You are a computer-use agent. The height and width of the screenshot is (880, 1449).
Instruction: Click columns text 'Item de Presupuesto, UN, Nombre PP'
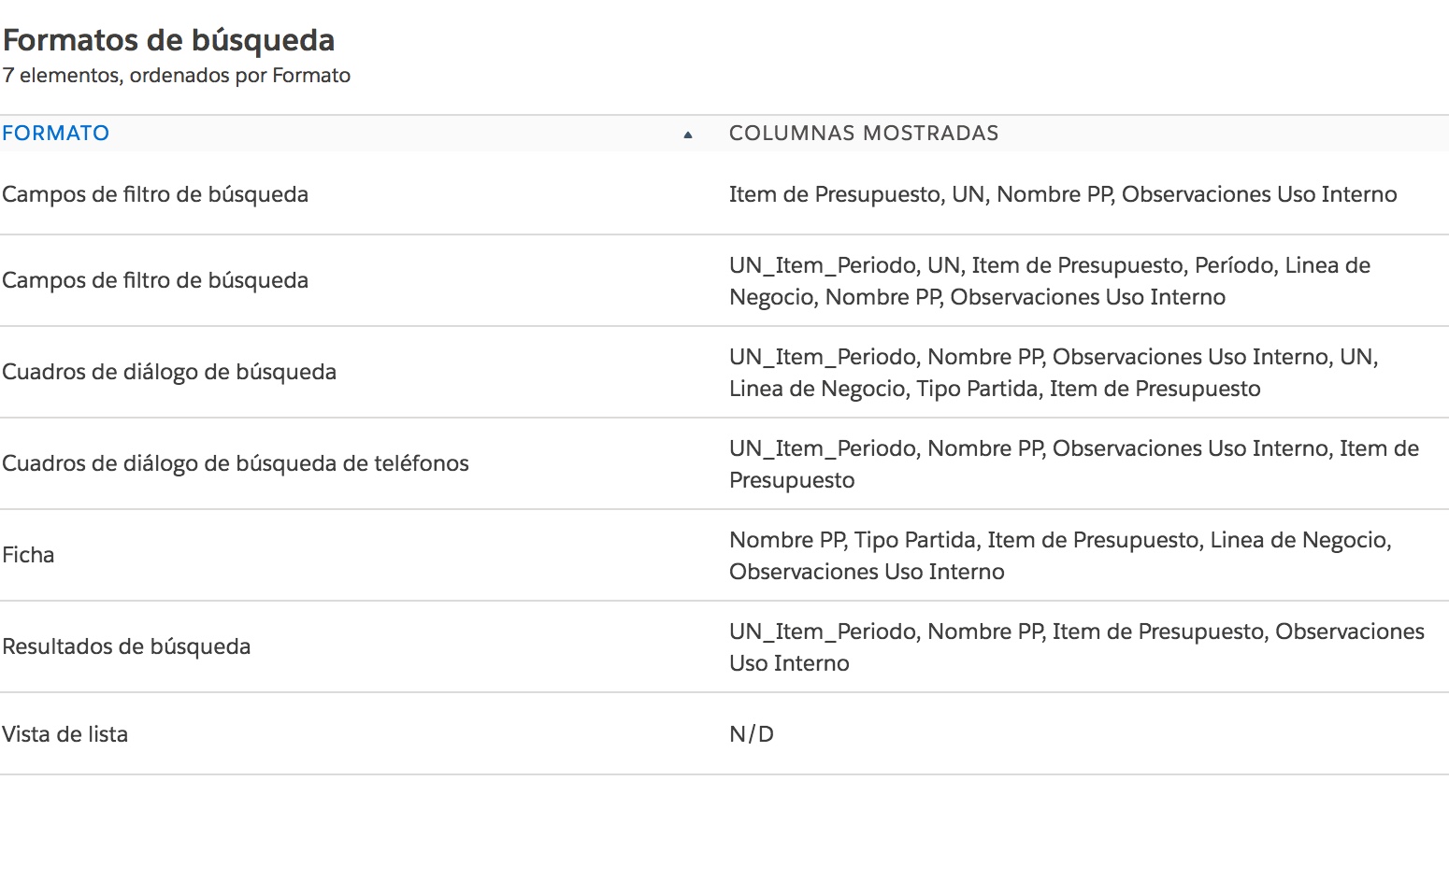(x=1063, y=194)
